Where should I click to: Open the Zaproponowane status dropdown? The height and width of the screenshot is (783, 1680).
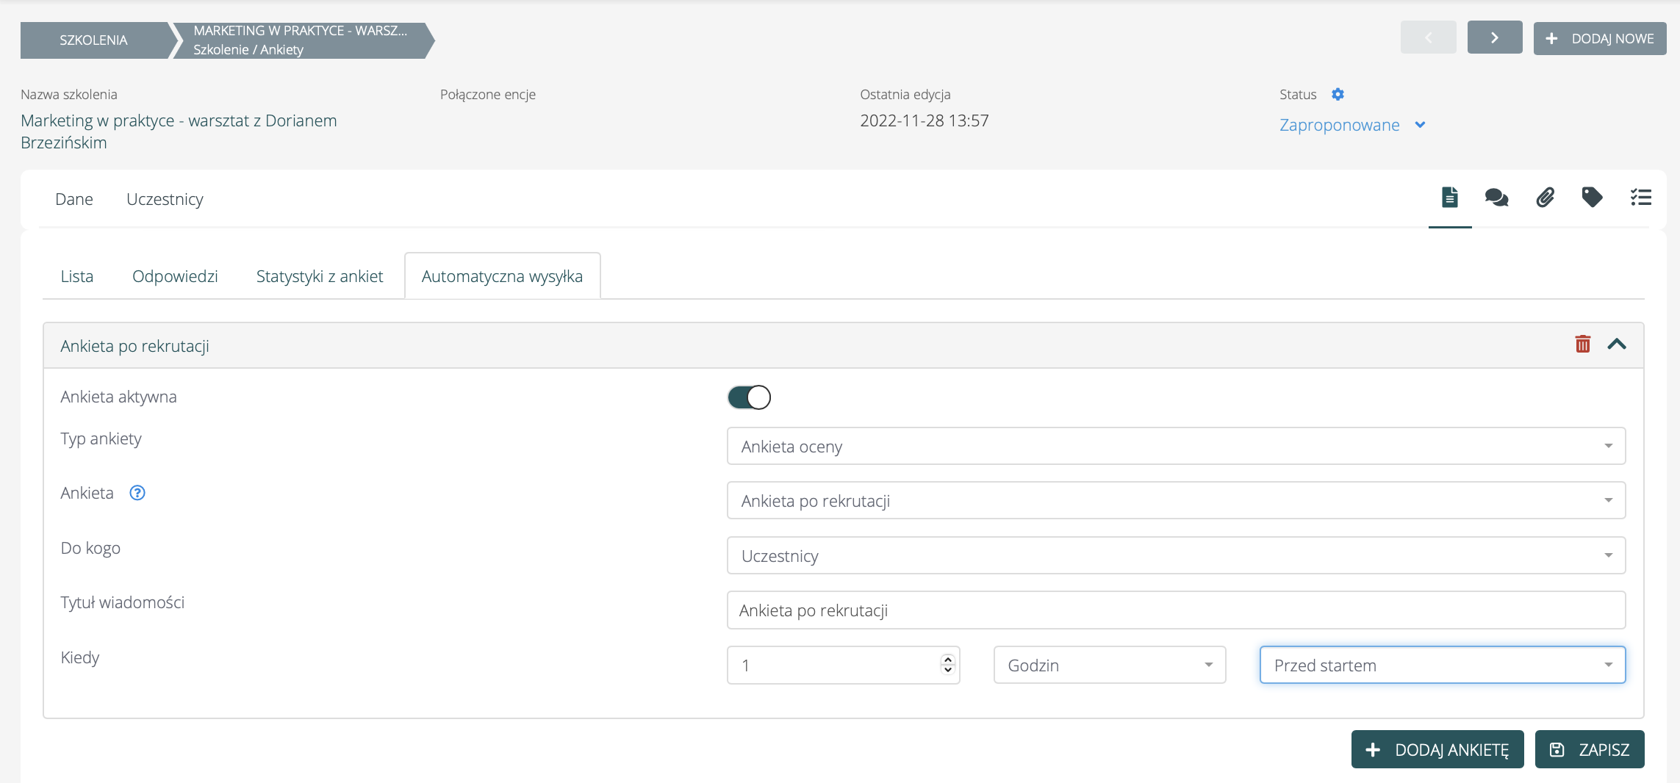[1351, 125]
